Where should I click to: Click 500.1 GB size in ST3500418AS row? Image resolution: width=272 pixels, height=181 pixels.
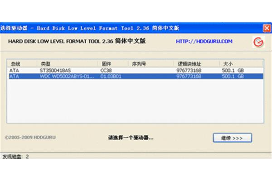233,71
